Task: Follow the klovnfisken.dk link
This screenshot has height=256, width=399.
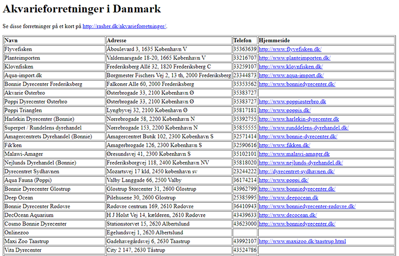Action: click(x=291, y=66)
